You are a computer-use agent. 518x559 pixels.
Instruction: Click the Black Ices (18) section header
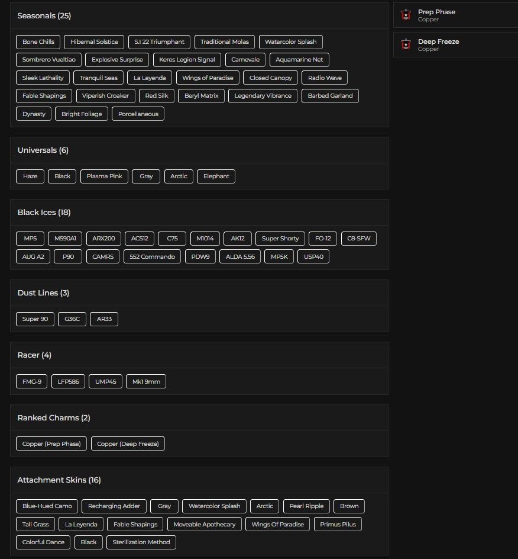(x=44, y=213)
